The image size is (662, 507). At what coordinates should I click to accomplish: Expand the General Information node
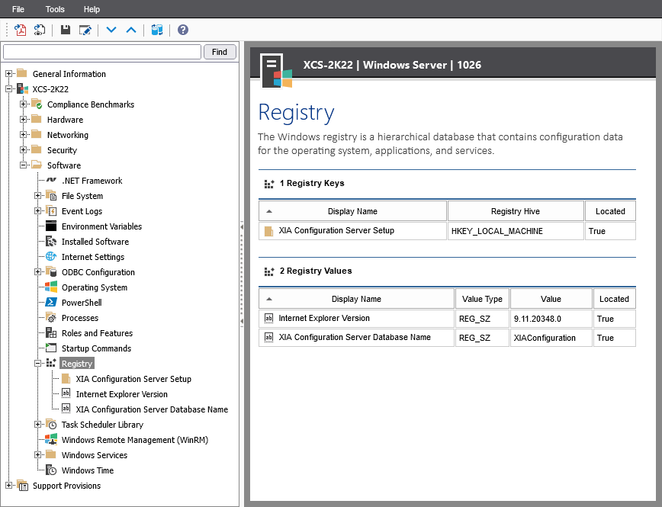[8, 73]
